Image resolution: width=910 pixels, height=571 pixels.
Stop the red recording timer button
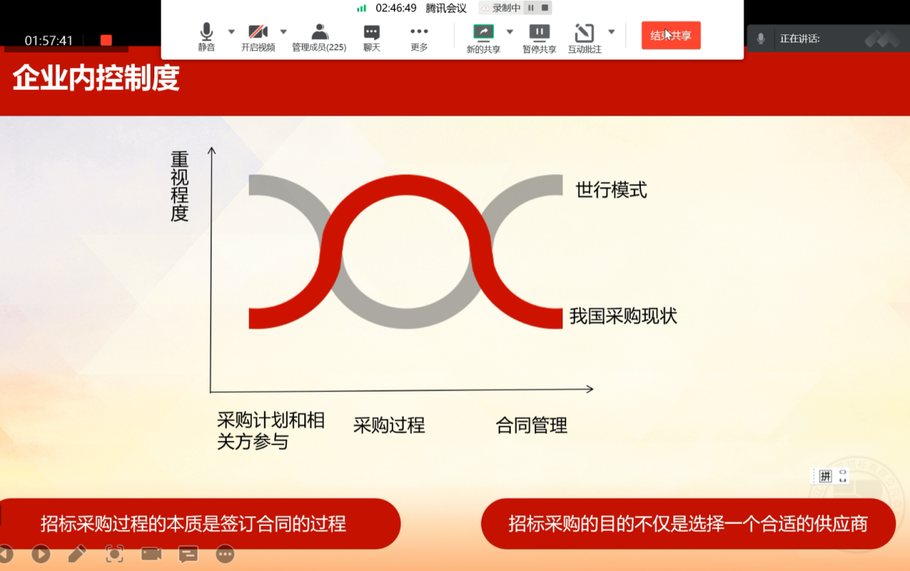point(106,40)
